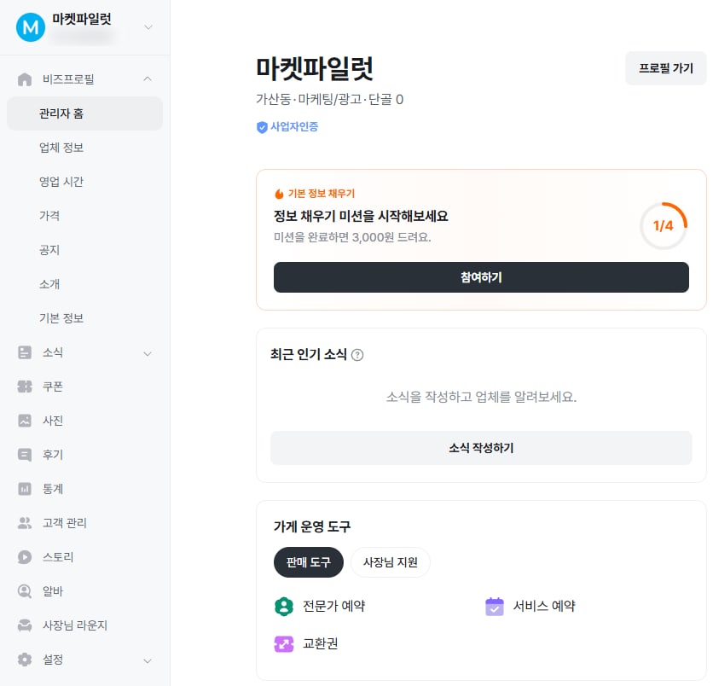Click the 통계 menu label

click(53, 489)
